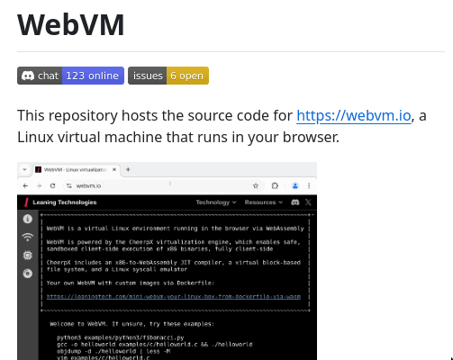The width and height of the screenshot is (453, 360).
Task: Open the three-dot browser menu
Action: coord(309,185)
